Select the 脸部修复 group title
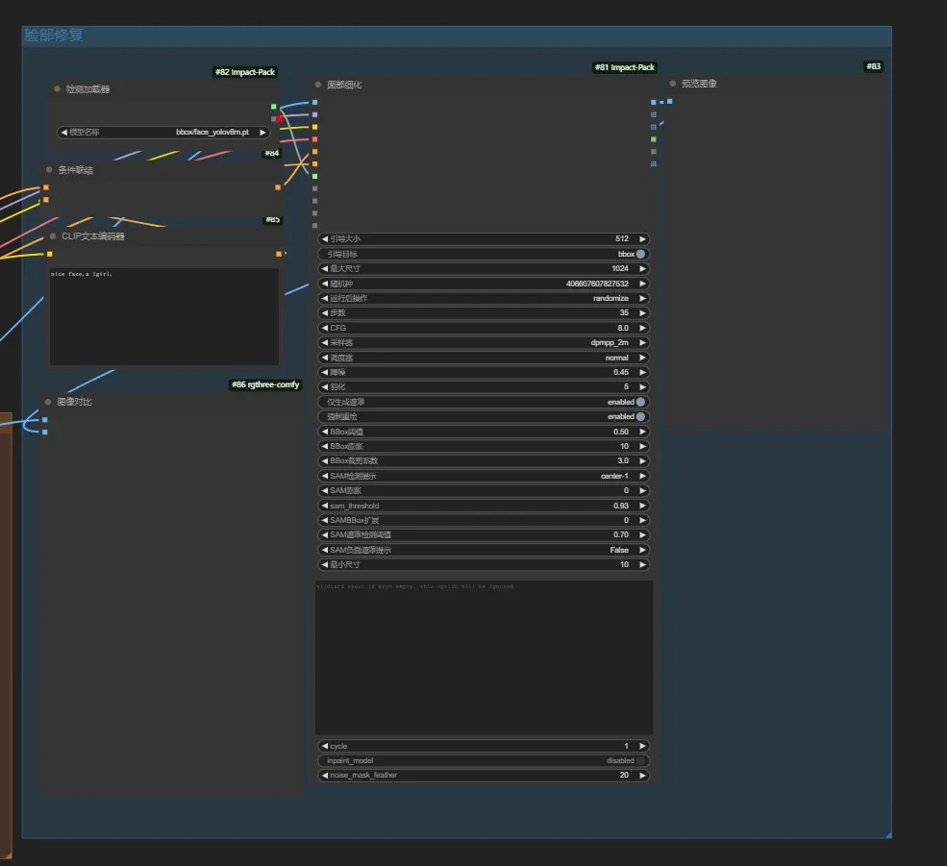Screen dimensions: 947x866 (54, 36)
